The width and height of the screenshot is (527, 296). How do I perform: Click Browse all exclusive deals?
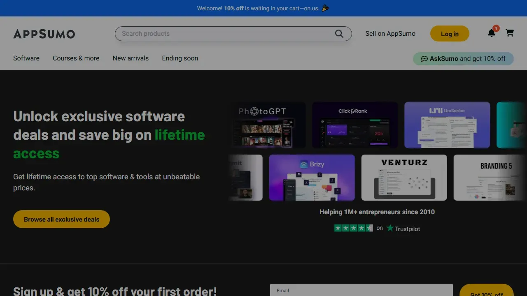click(61, 219)
